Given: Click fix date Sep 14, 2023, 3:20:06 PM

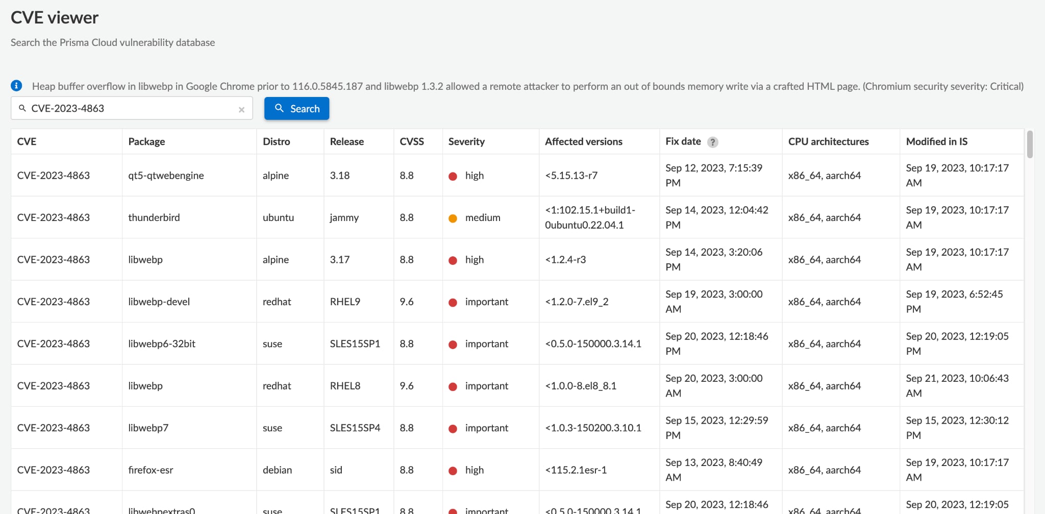Looking at the screenshot, I should [714, 259].
